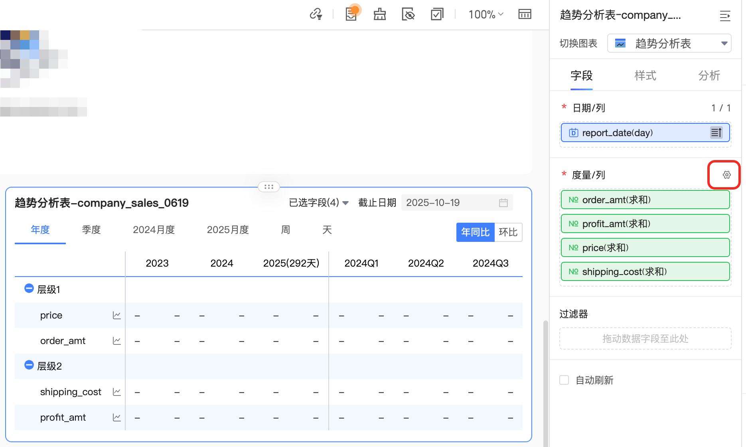
Task: Open the 100% zoom level dropdown
Action: pos(485,14)
